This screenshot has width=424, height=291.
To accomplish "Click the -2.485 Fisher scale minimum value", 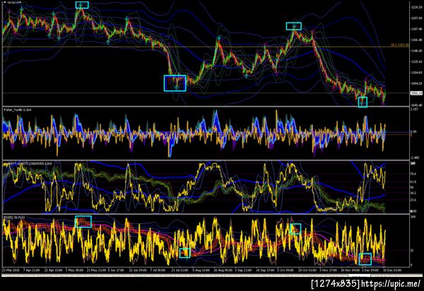I will pyautogui.click(x=415, y=158).
